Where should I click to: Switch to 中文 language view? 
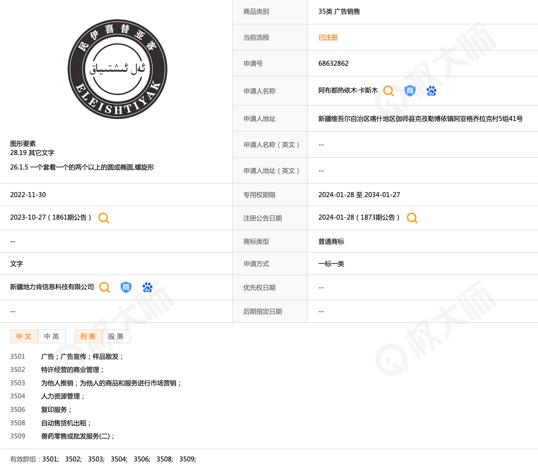[24, 336]
